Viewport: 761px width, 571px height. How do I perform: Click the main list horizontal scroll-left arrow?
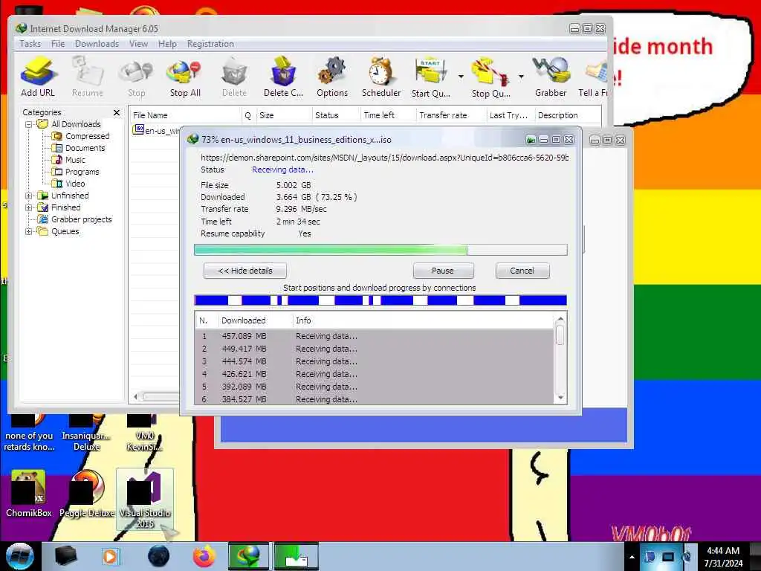136,397
